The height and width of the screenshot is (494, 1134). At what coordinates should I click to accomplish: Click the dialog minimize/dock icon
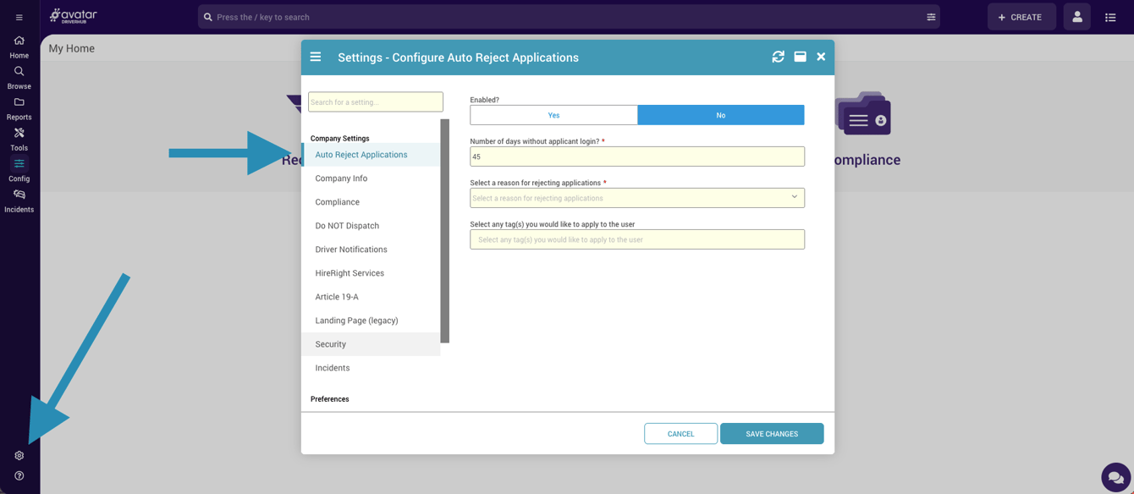coord(800,57)
